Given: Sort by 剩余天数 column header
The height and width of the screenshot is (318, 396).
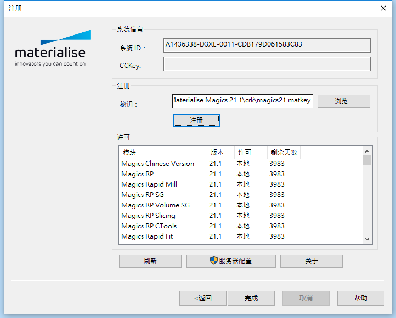Looking at the screenshot, I should 284,153.
